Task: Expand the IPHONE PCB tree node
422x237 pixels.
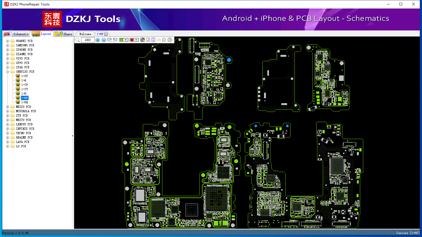Action: click(8, 50)
